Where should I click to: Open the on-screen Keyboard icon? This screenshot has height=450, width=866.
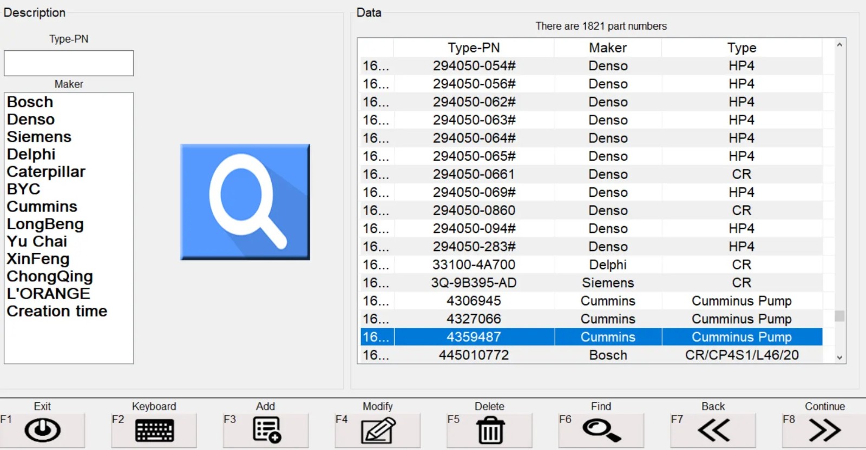click(154, 431)
